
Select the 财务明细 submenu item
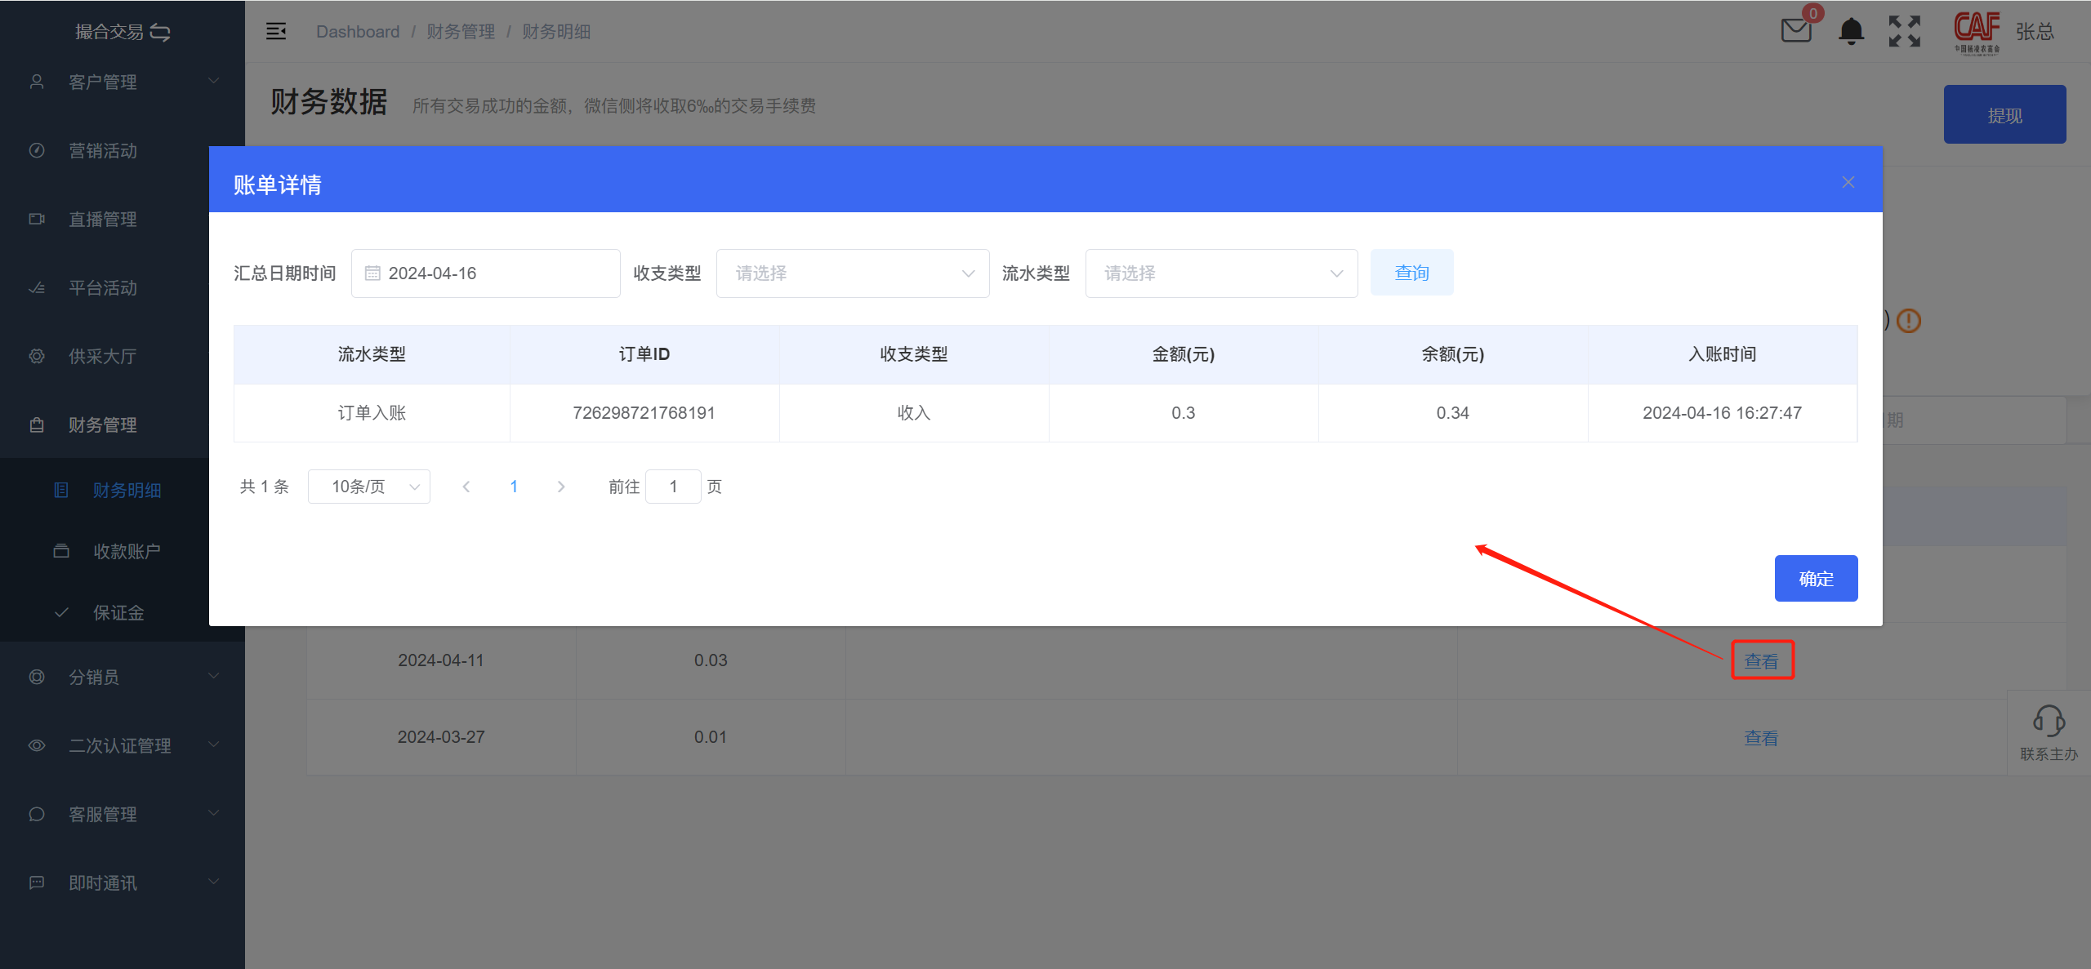pos(105,490)
